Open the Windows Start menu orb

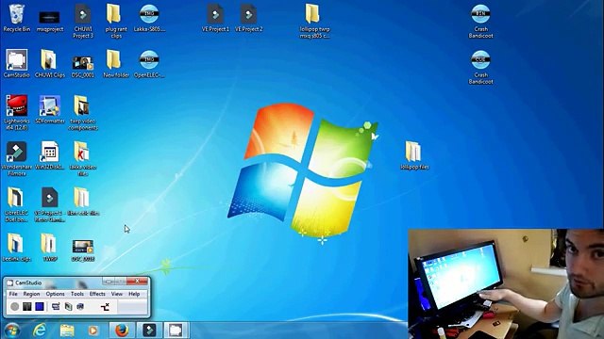(12, 331)
